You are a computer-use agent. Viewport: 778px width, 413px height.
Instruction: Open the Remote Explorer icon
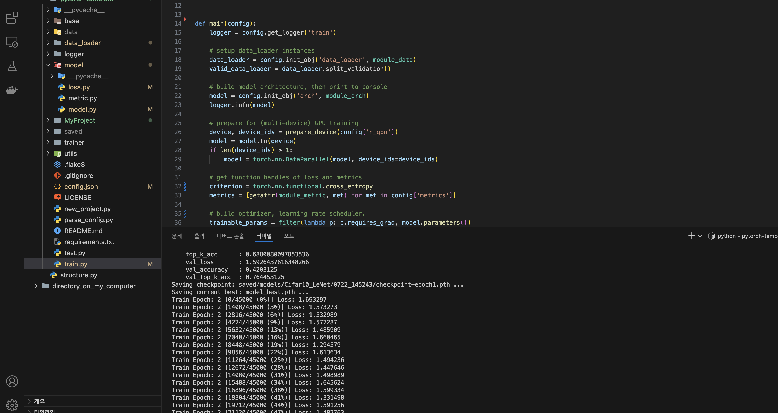tap(12, 42)
